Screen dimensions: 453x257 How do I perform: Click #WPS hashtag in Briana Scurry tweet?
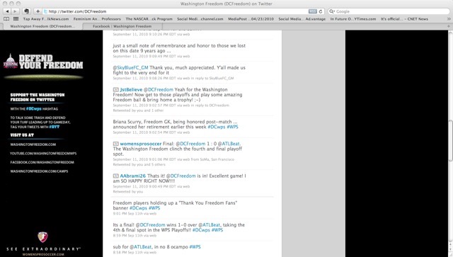(233, 127)
